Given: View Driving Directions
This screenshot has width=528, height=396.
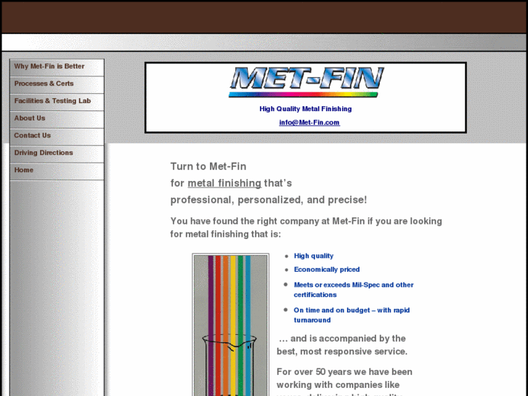Looking at the screenshot, I should 57,154.
